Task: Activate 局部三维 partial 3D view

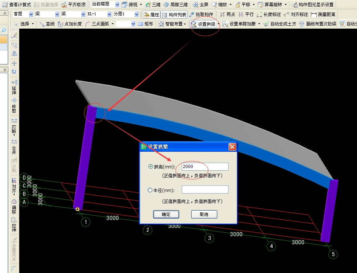Action: pos(176,5)
